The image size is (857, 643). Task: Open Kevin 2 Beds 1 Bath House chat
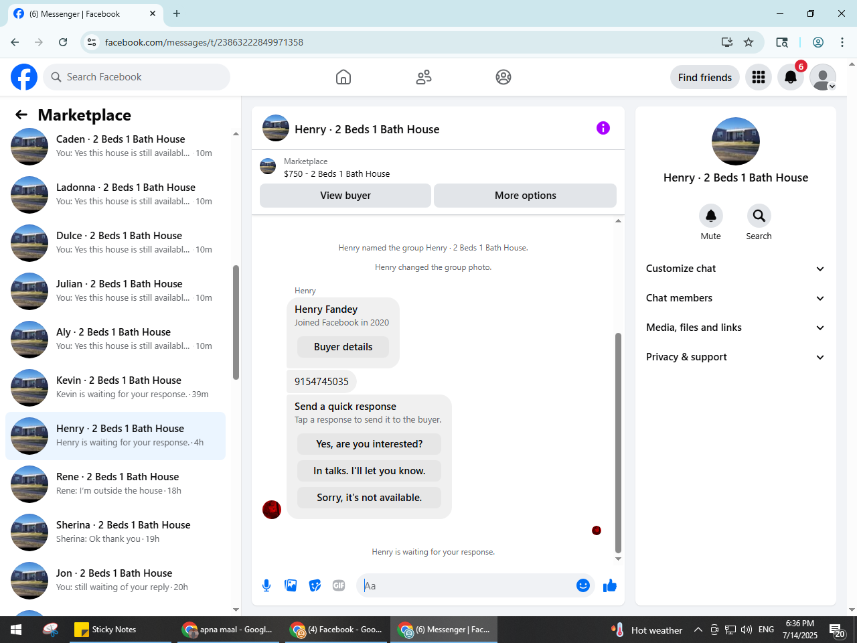(115, 387)
